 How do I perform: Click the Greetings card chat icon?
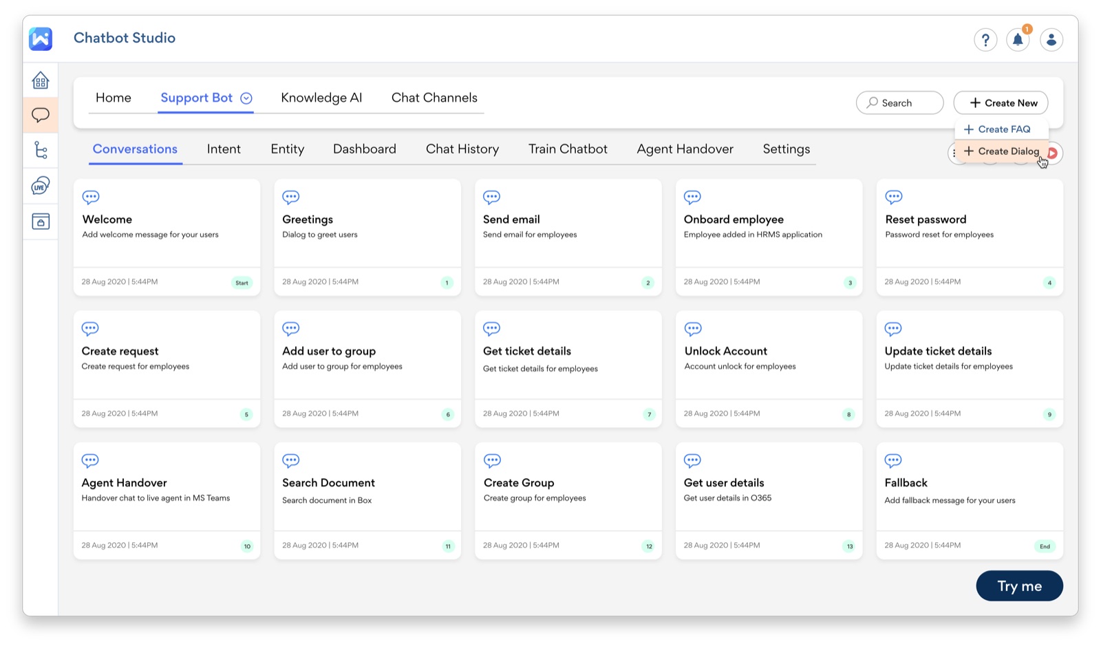pyautogui.click(x=291, y=197)
